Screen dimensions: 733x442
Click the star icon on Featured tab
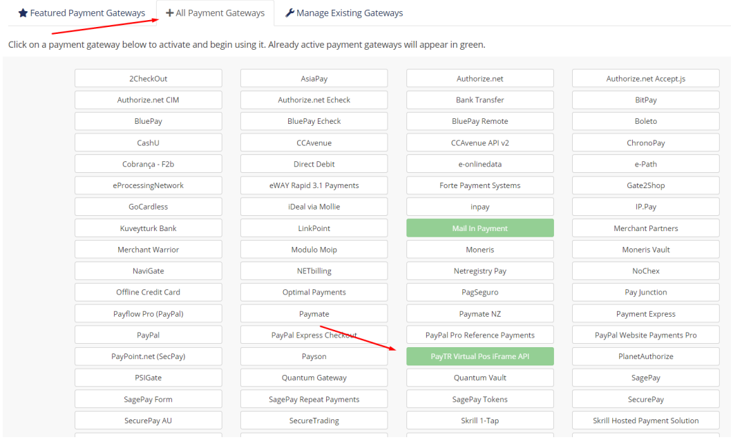[x=23, y=13]
